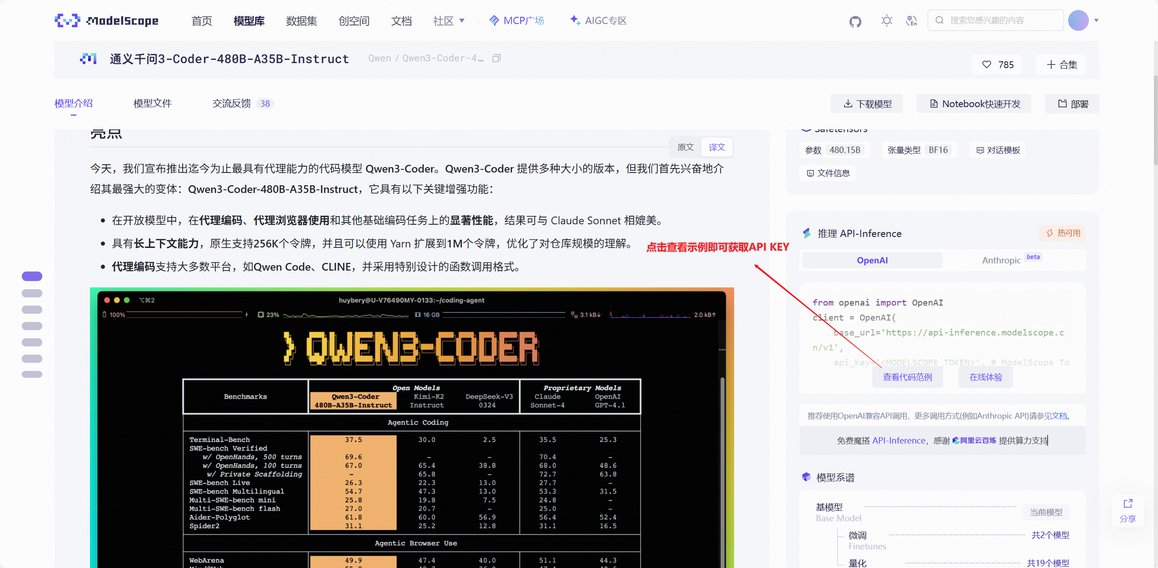
Task: Open 查看代码范例 code example
Action: click(907, 377)
